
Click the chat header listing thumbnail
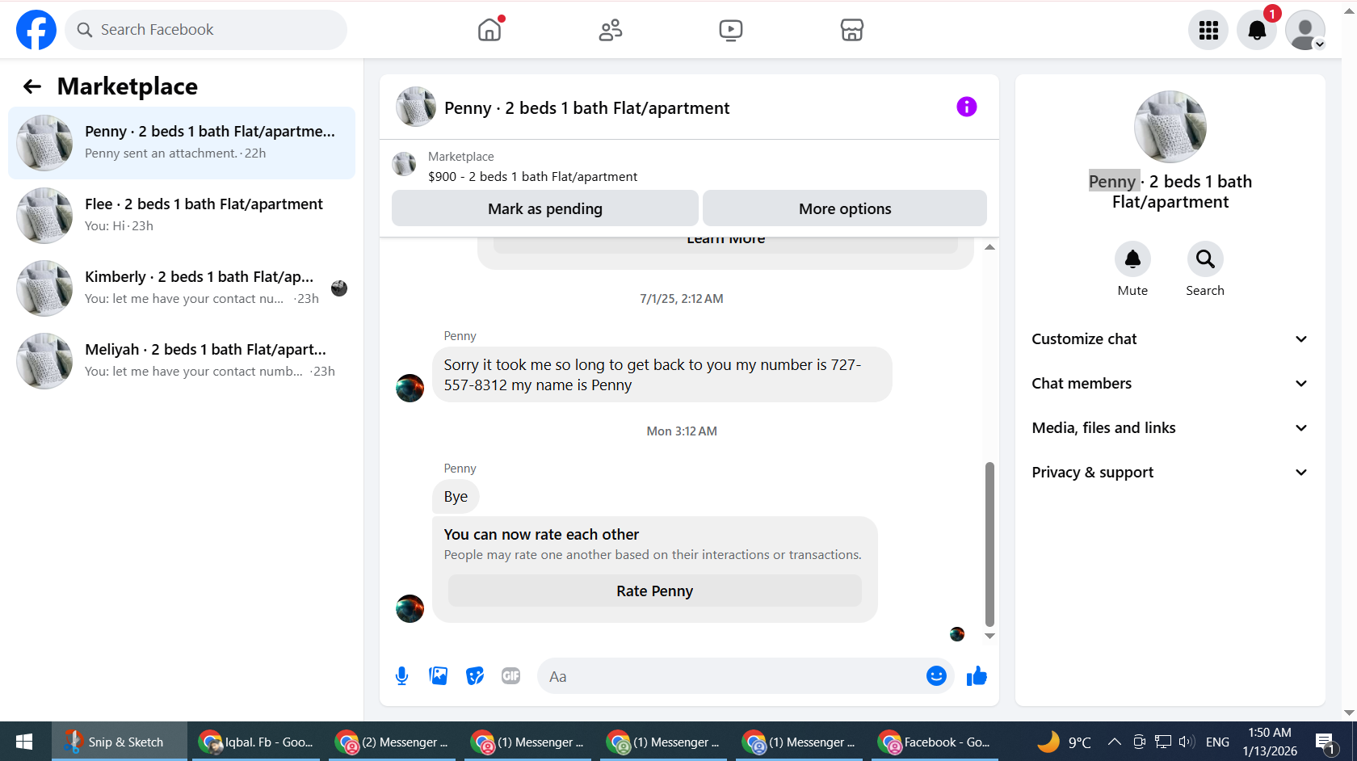tap(416, 107)
